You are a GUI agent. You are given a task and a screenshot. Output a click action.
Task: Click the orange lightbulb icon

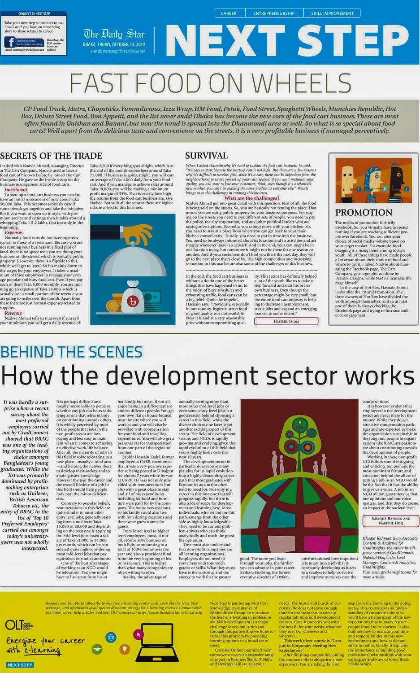(x=124, y=649)
